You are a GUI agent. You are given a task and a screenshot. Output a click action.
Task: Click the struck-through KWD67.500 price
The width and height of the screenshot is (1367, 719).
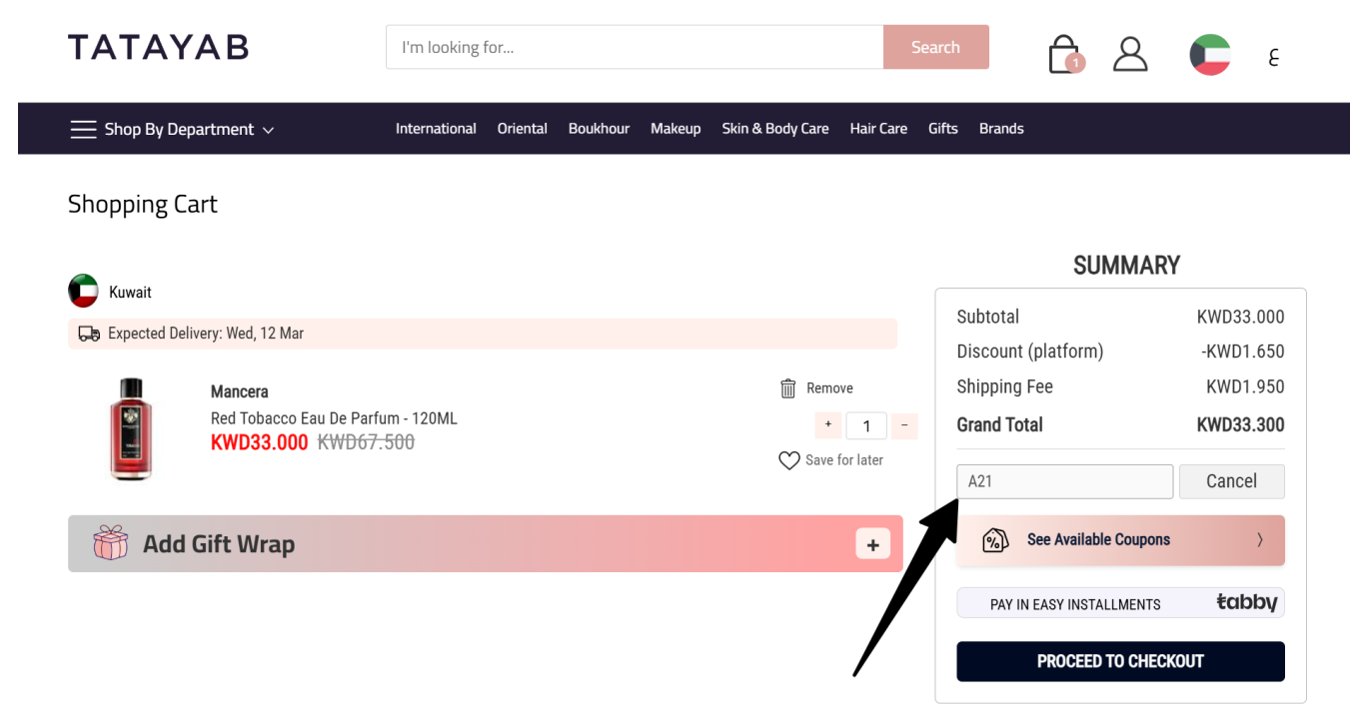366,442
